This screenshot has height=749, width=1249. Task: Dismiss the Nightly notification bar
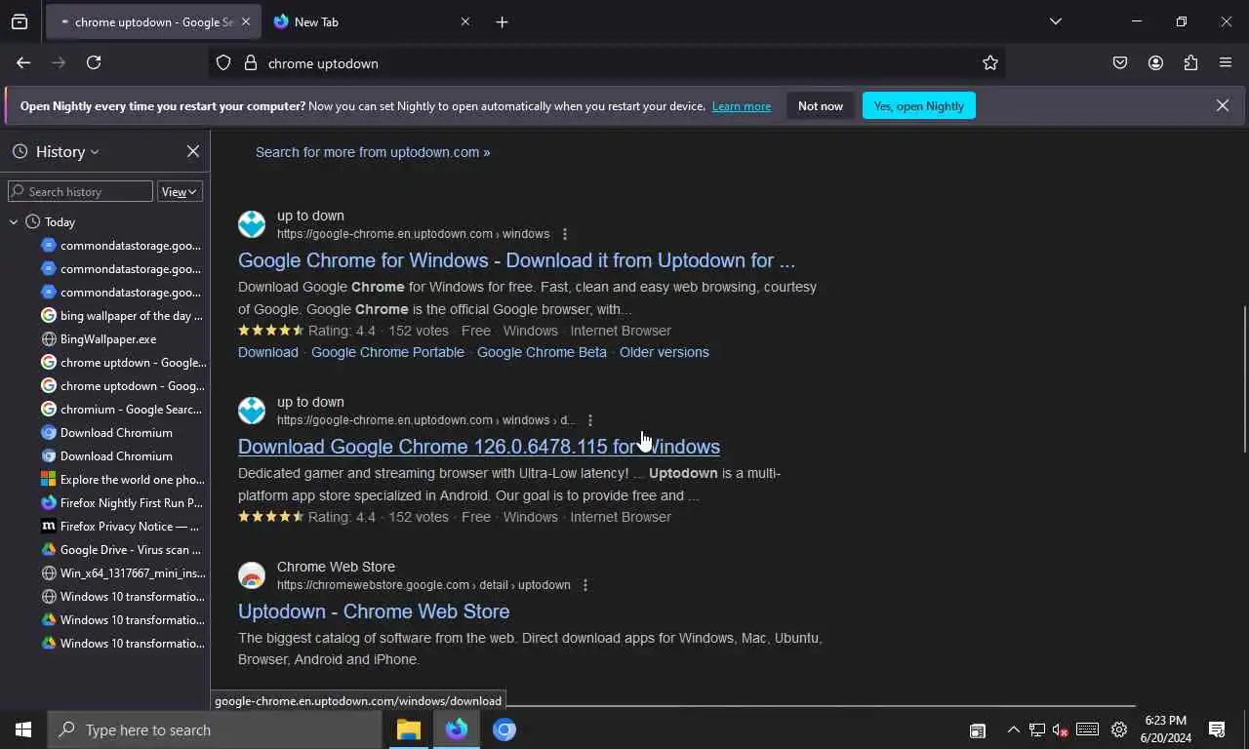(x=1223, y=105)
